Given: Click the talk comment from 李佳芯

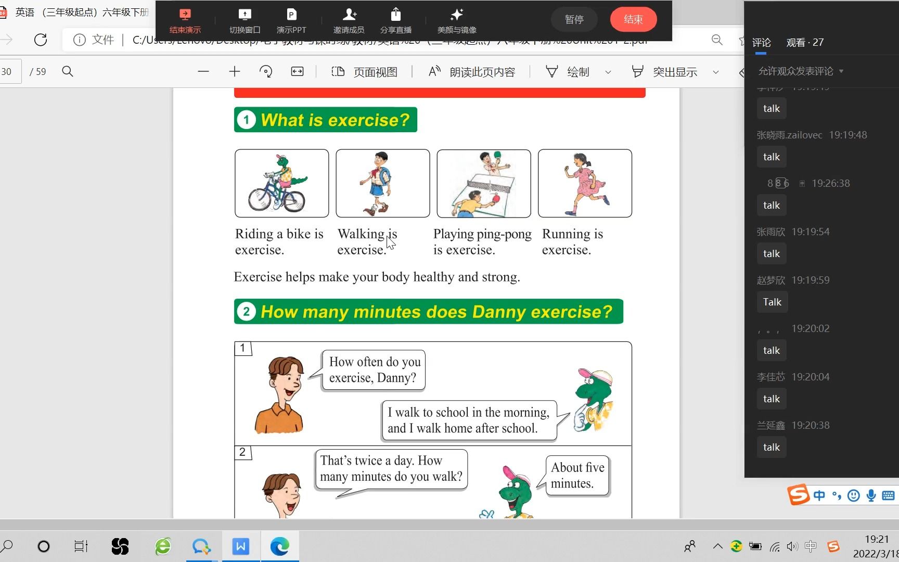Looking at the screenshot, I should click(x=772, y=399).
